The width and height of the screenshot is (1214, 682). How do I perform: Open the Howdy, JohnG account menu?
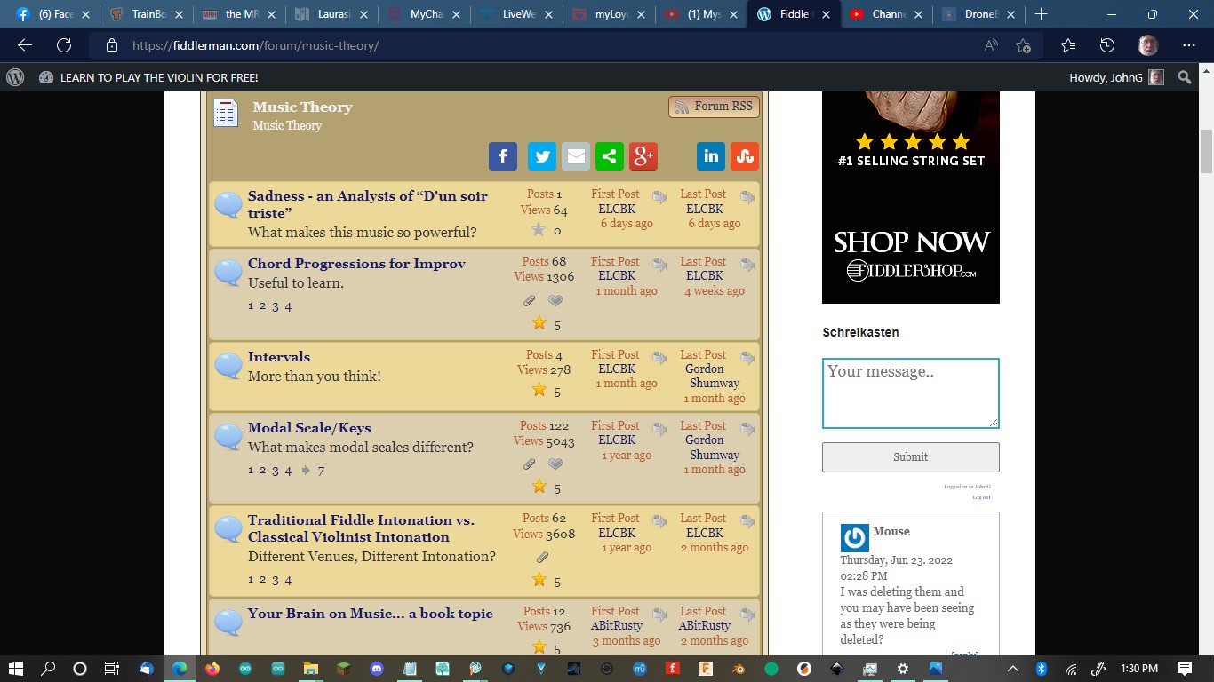click(x=1116, y=77)
